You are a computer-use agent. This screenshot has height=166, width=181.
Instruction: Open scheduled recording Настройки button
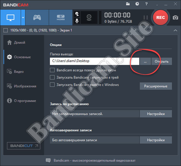156,114
